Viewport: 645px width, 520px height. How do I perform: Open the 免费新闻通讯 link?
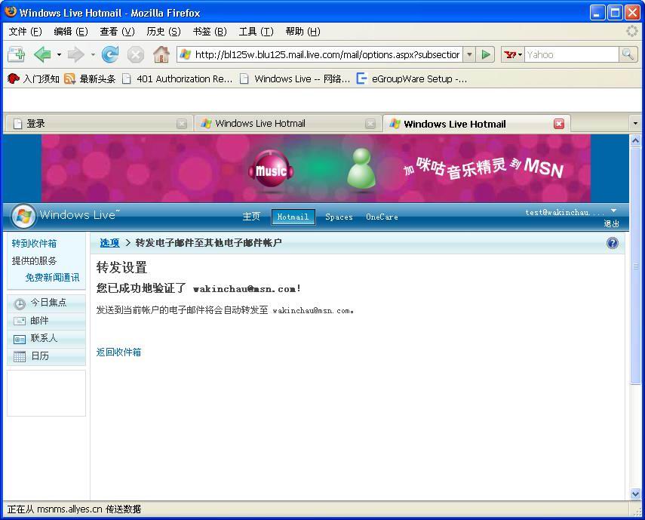(52, 278)
